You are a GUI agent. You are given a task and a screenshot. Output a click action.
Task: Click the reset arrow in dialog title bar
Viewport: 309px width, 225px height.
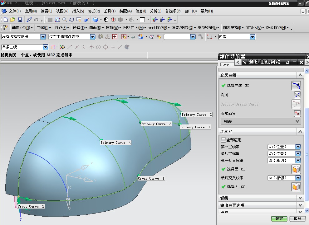click(287, 62)
